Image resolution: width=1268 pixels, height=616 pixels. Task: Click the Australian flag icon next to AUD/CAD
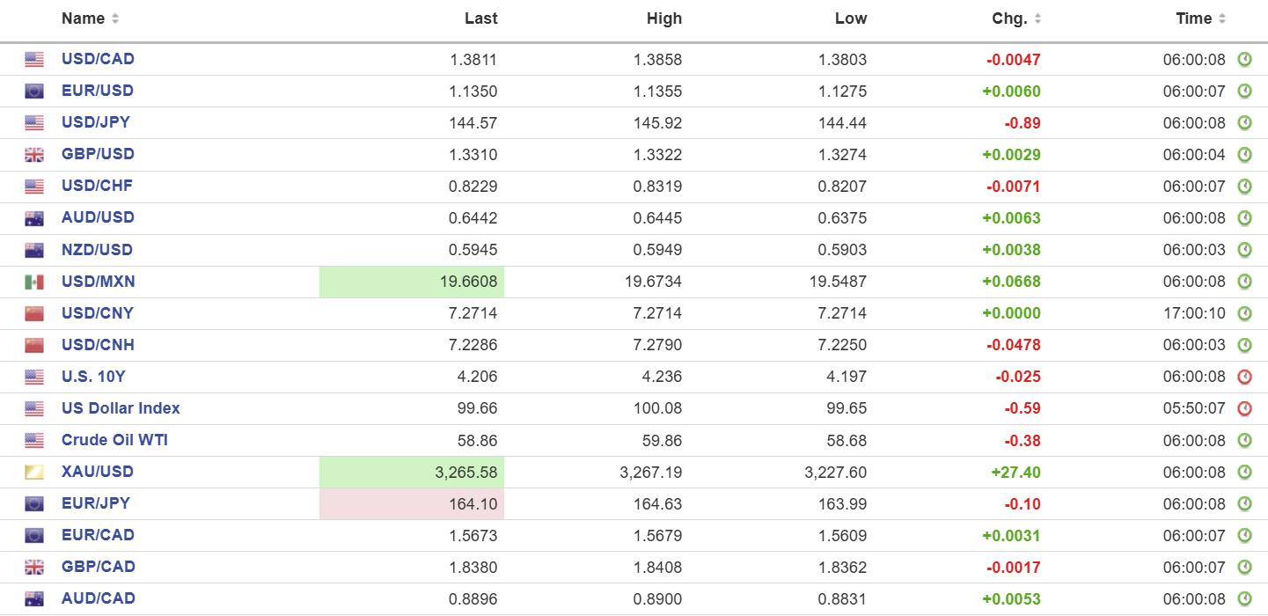(34, 599)
